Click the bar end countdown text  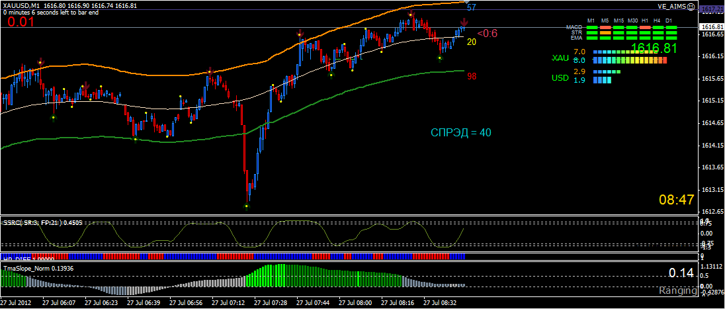pyautogui.click(x=50, y=13)
